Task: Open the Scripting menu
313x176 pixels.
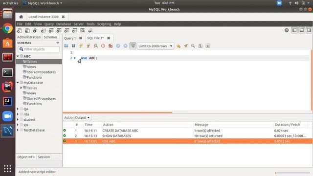Action: (104, 24)
